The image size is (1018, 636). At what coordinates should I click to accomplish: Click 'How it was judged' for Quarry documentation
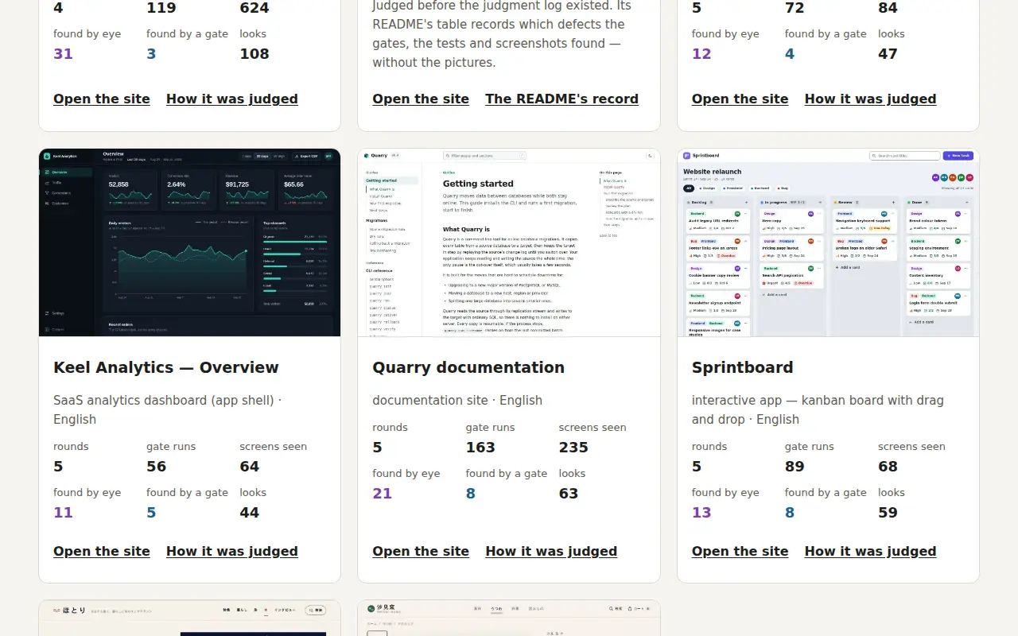551,551
